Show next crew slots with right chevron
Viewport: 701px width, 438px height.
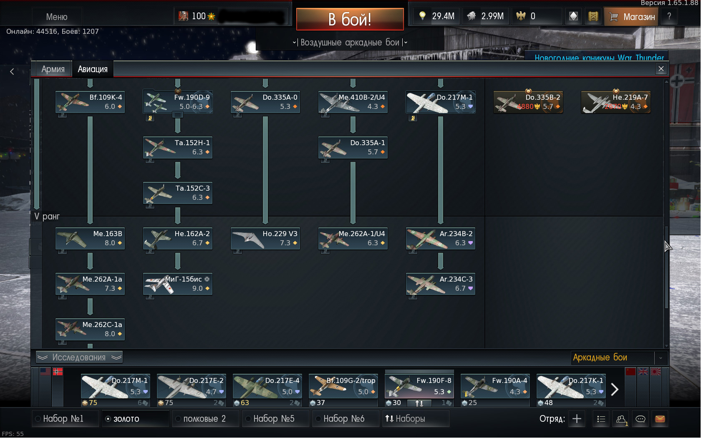click(615, 390)
